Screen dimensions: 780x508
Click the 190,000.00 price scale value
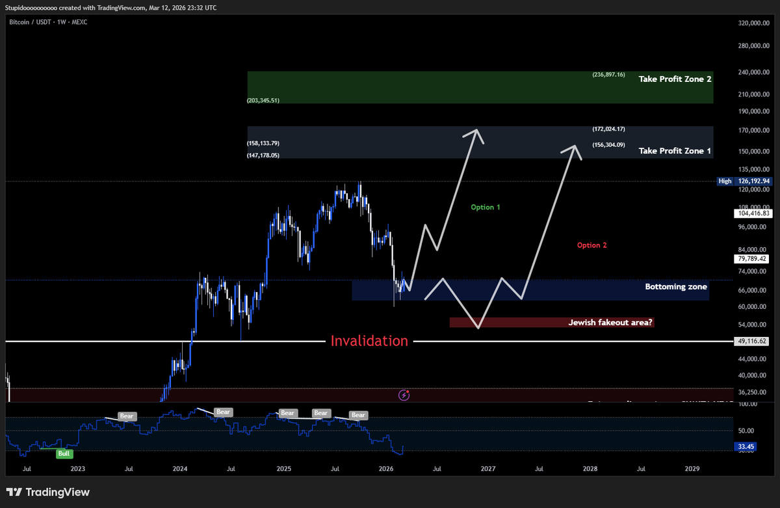pyautogui.click(x=753, y=111)
